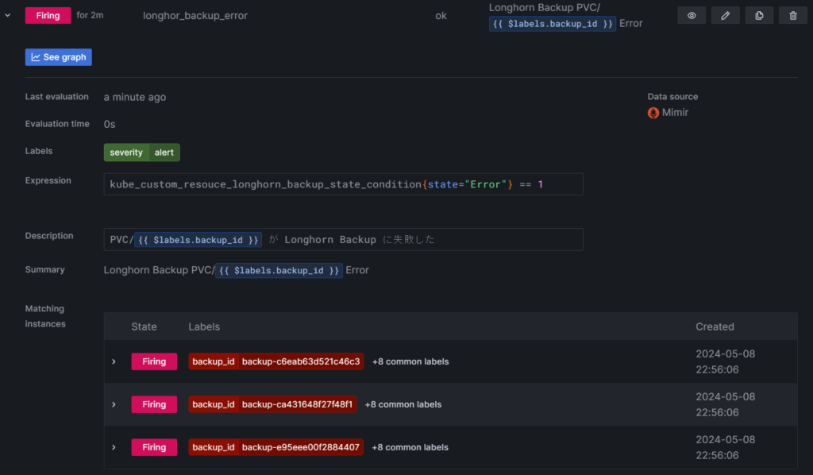813x475 pixels.
Task: Expand the backup-ca431648f27f48f1 instance row
Action: coord(114,404)
